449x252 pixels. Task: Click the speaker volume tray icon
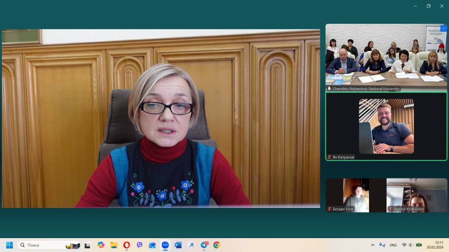(411, 245)
